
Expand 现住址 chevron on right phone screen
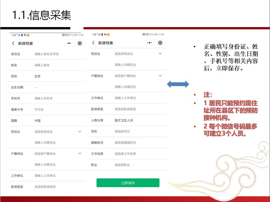coord(160,54)
